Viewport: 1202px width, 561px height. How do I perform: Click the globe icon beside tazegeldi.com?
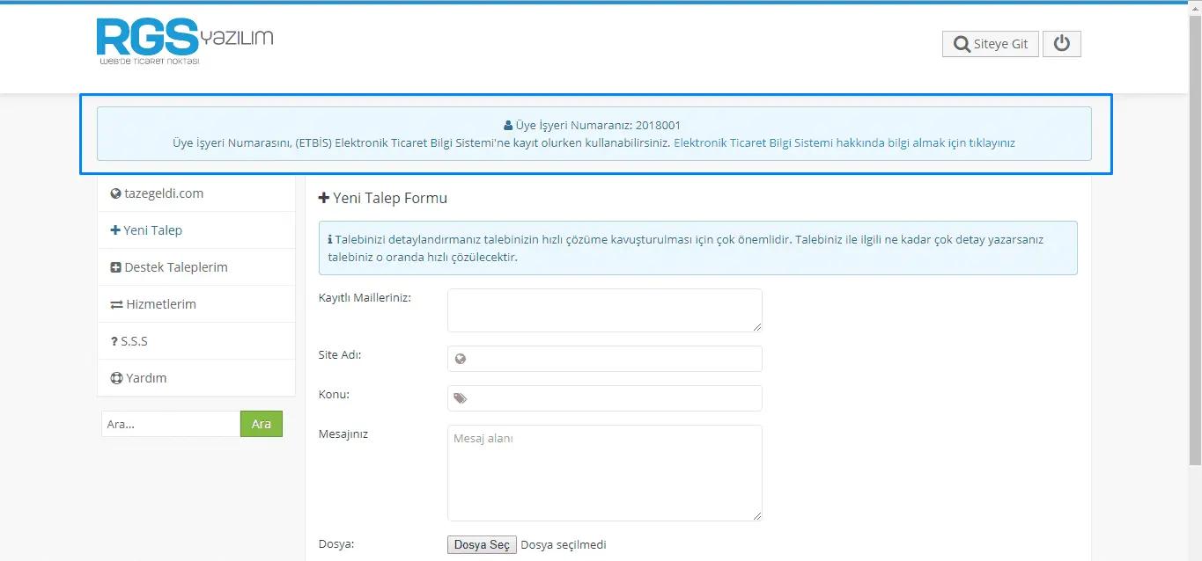[x=115, y=193]
